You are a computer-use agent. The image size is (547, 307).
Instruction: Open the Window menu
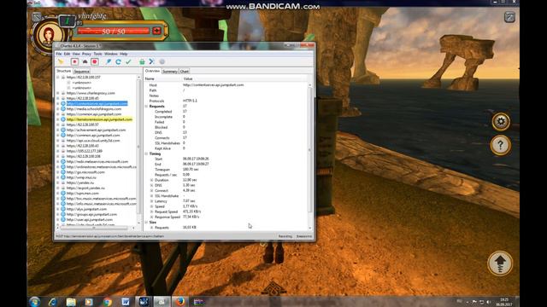coord(111,54)
